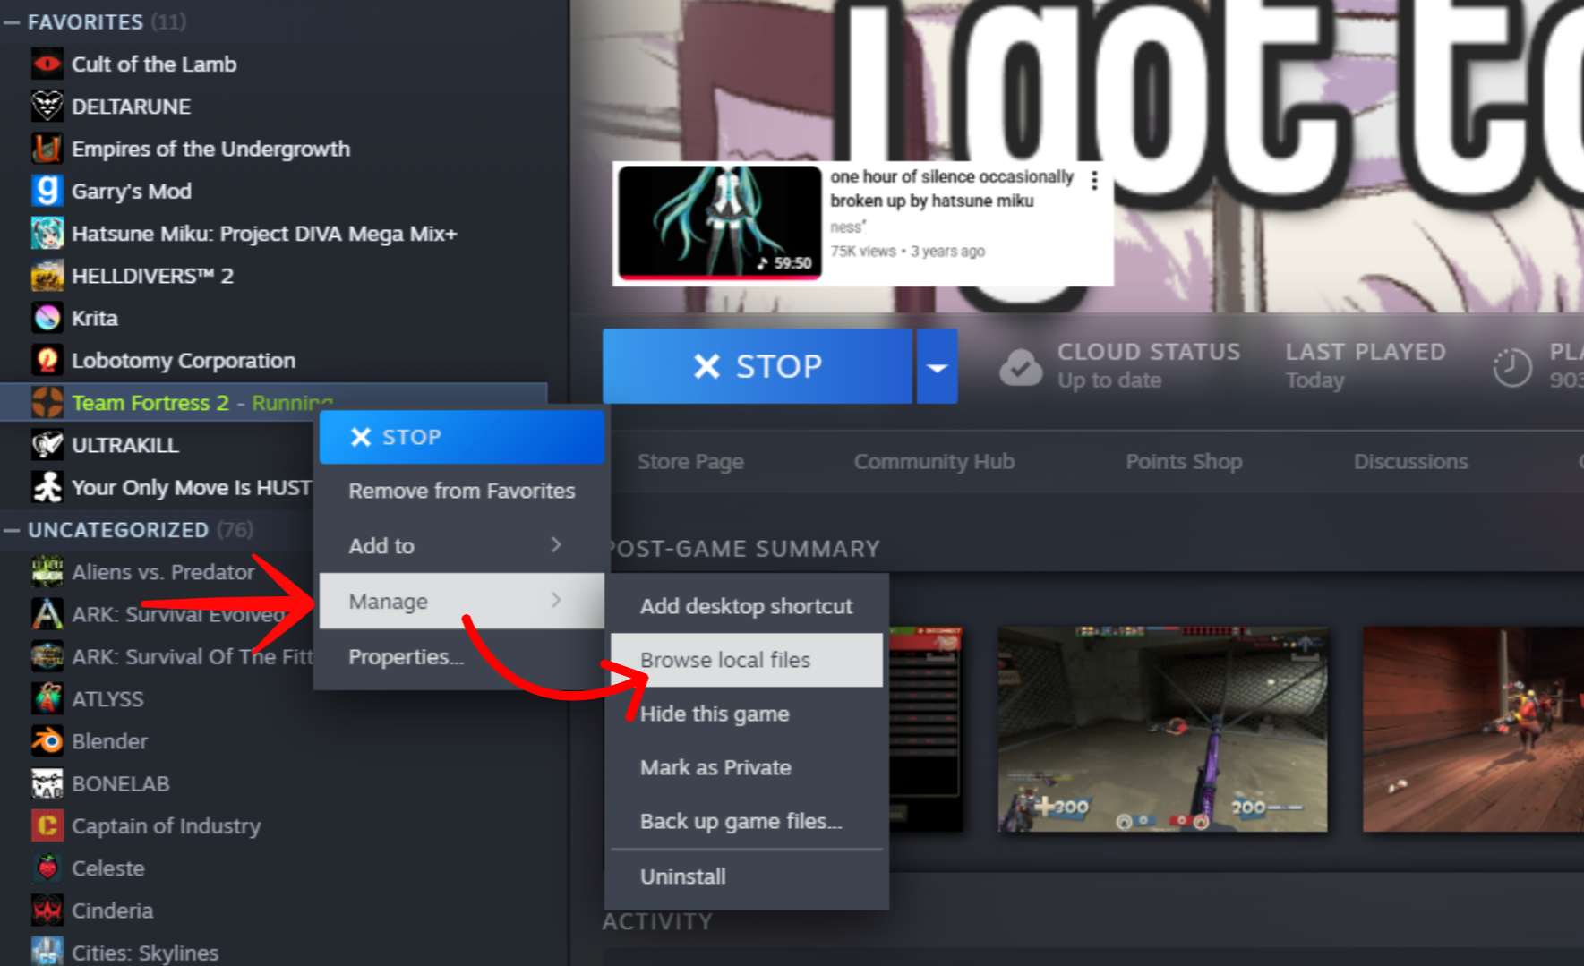
Task: Click the Captain of Industry icon
Action: coord(47,825)
